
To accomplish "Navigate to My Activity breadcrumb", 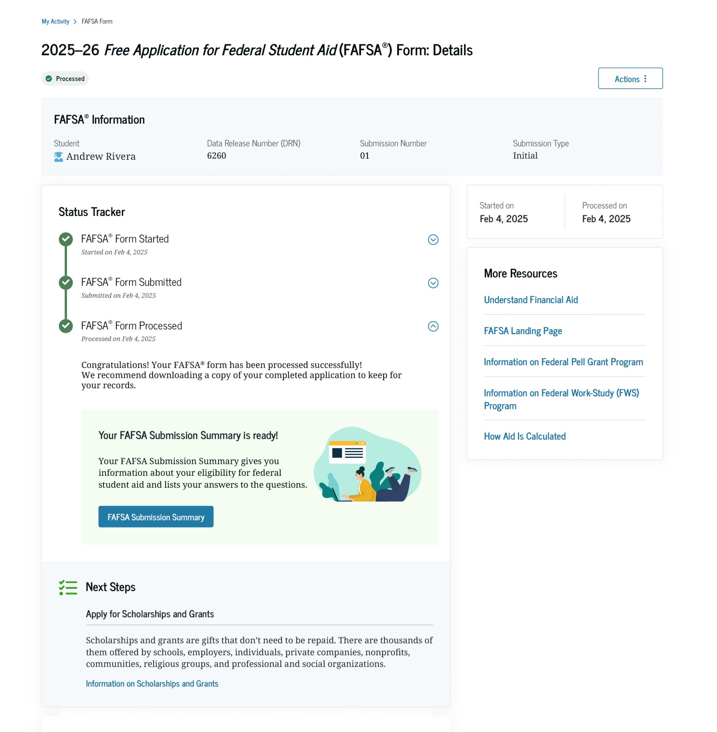I will point(55,21).
